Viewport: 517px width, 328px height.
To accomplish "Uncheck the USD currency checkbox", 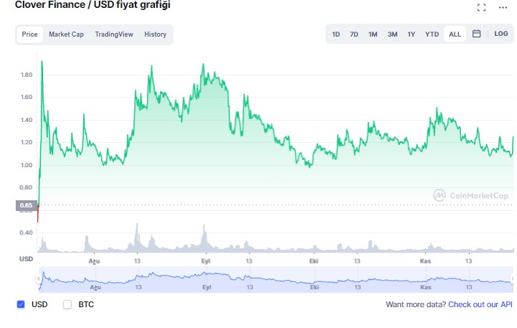I will (21, 304).
